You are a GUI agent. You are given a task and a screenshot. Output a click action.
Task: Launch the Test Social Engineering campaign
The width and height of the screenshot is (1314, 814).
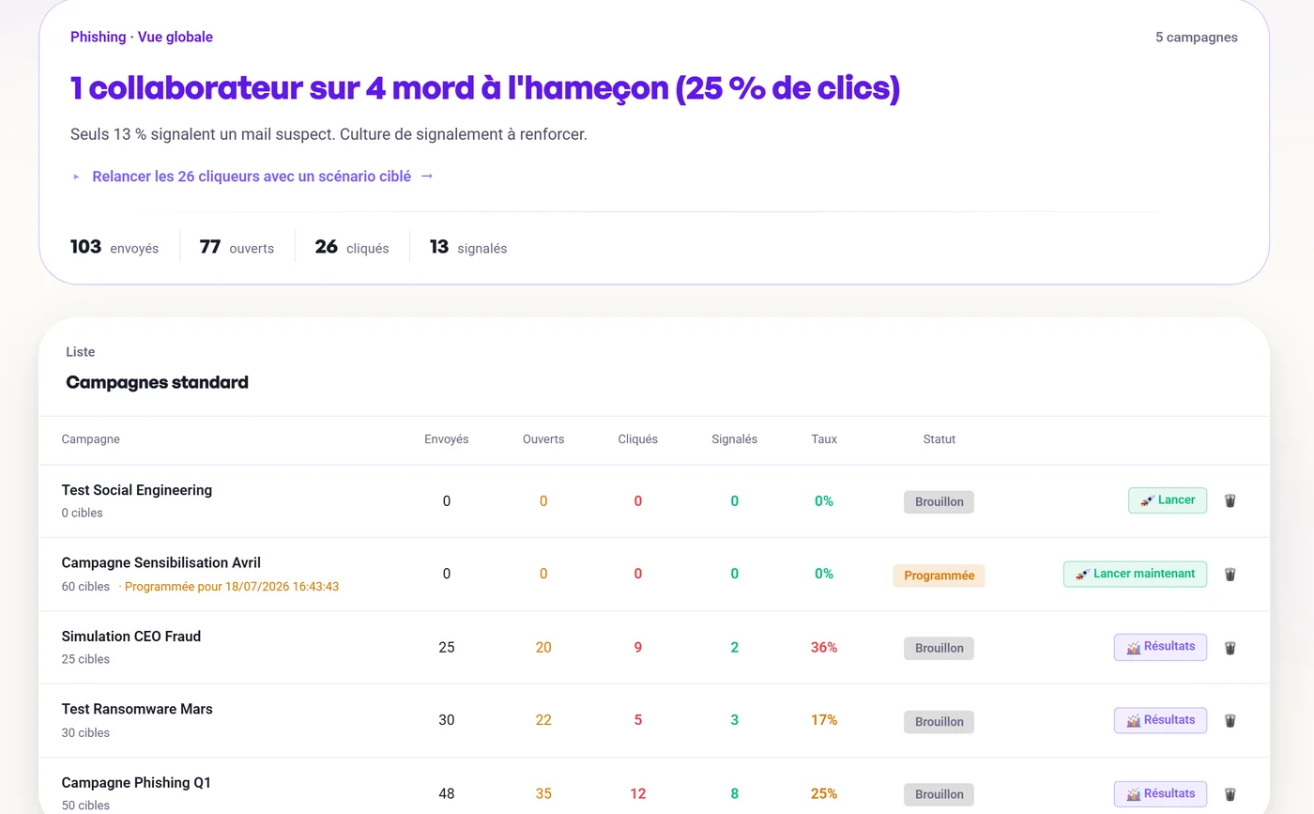pyautogui.click(x=1168, y=500)
